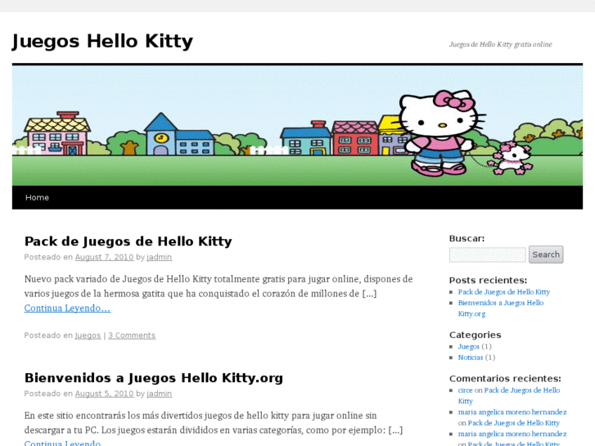Click excerpt text starting 'En este sitio encontrarás'
Screen dimensions: 595x446
pyautogui.click(x=214, y=423)
